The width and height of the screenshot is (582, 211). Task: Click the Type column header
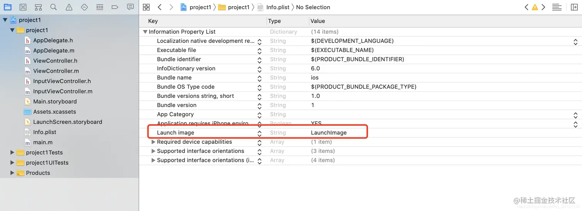point(274,21)
